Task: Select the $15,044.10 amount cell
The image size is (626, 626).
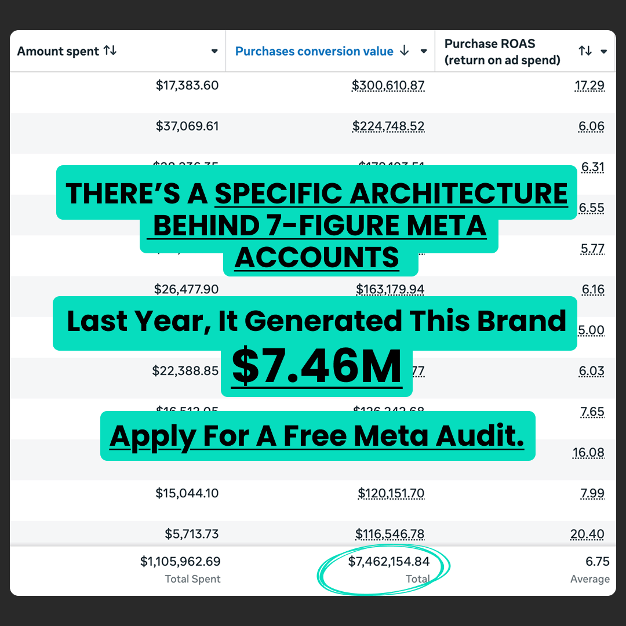Action: (x=187, y=493)
